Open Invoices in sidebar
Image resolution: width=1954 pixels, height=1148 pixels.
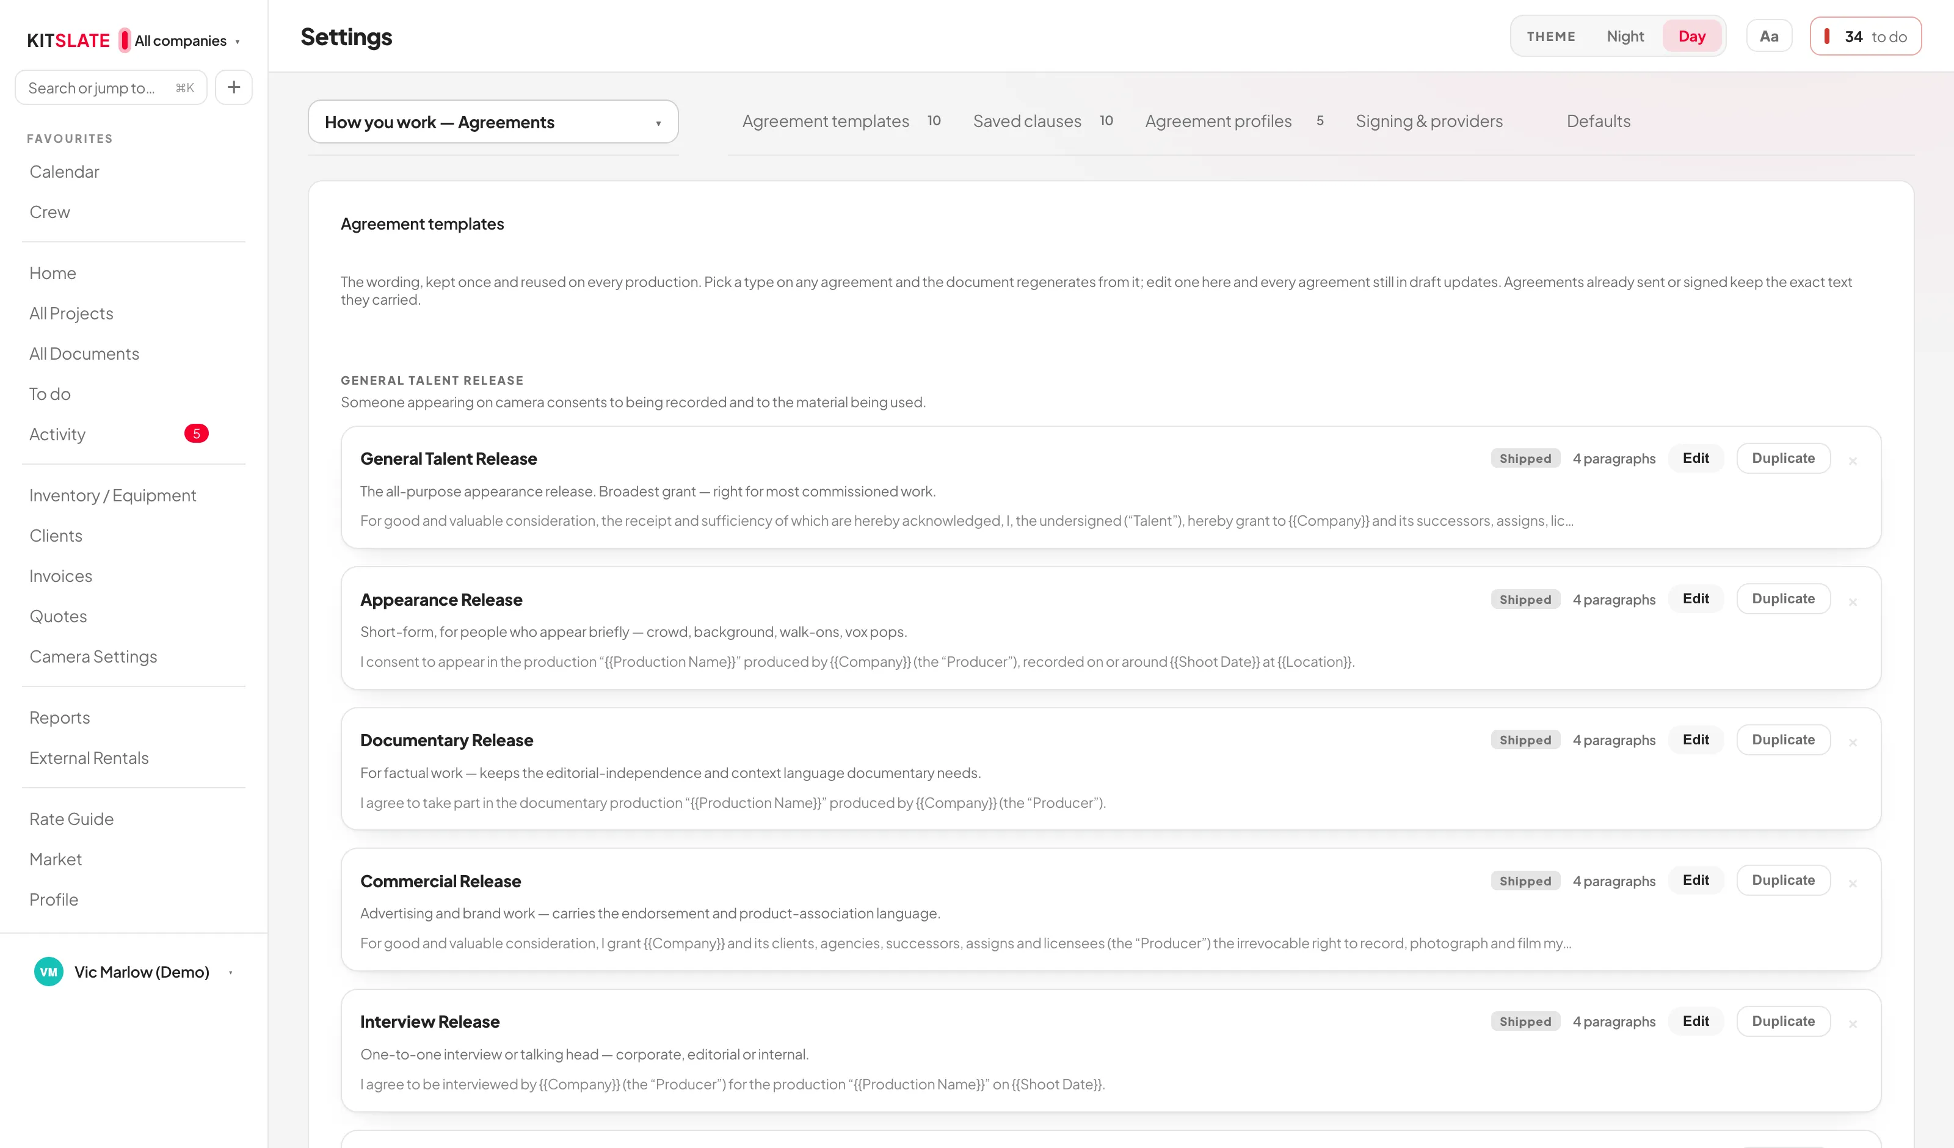click(x=60, y=576)
